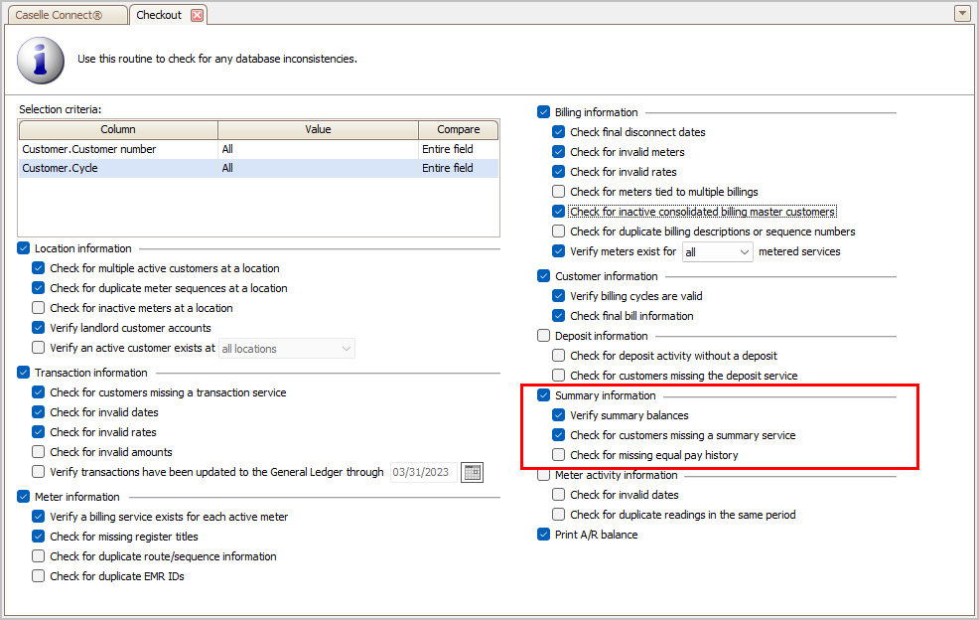The image size is (979, 620).
Task: Enable duplicate readings in the same period
Action: tap(559, 515)
